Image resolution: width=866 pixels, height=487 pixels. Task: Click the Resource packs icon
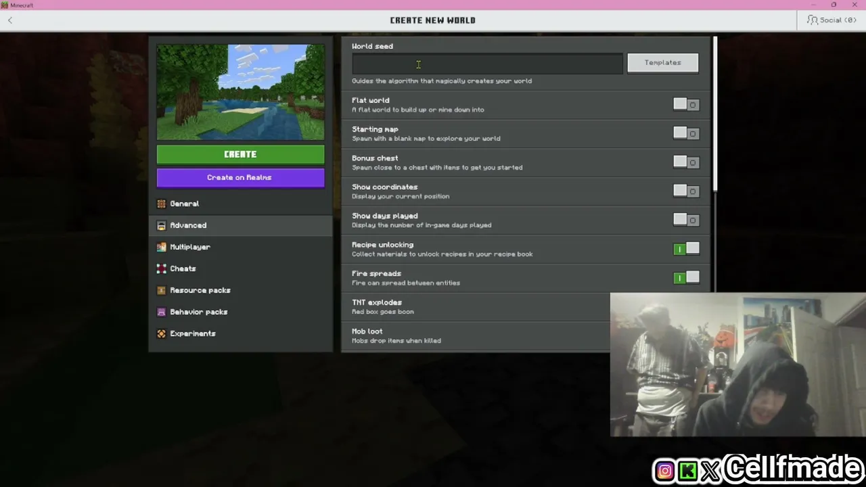click(161, 290)
